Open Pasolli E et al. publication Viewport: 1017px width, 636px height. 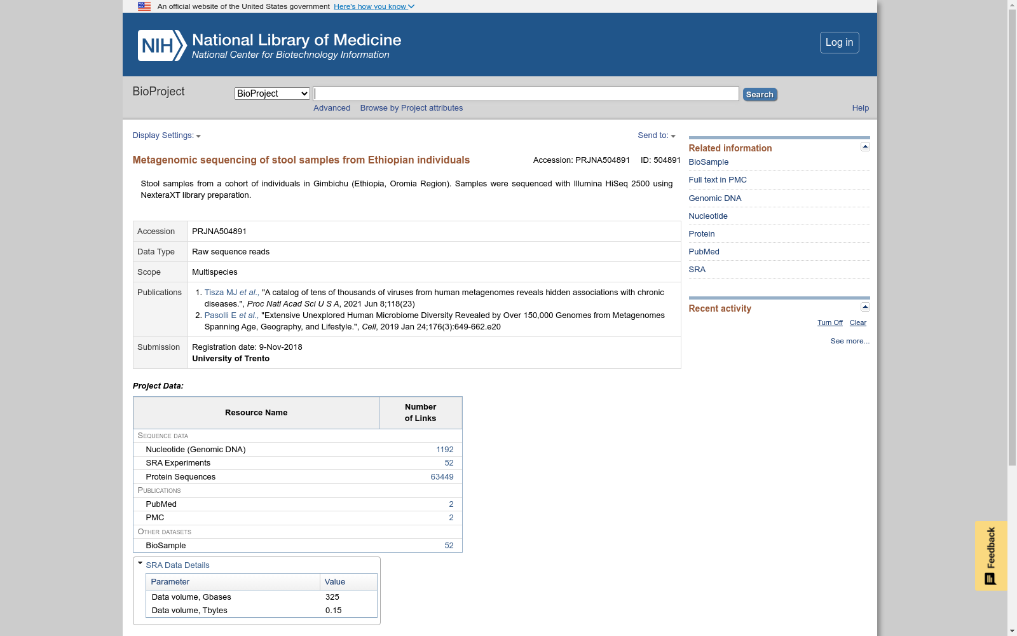click(231, 315)
